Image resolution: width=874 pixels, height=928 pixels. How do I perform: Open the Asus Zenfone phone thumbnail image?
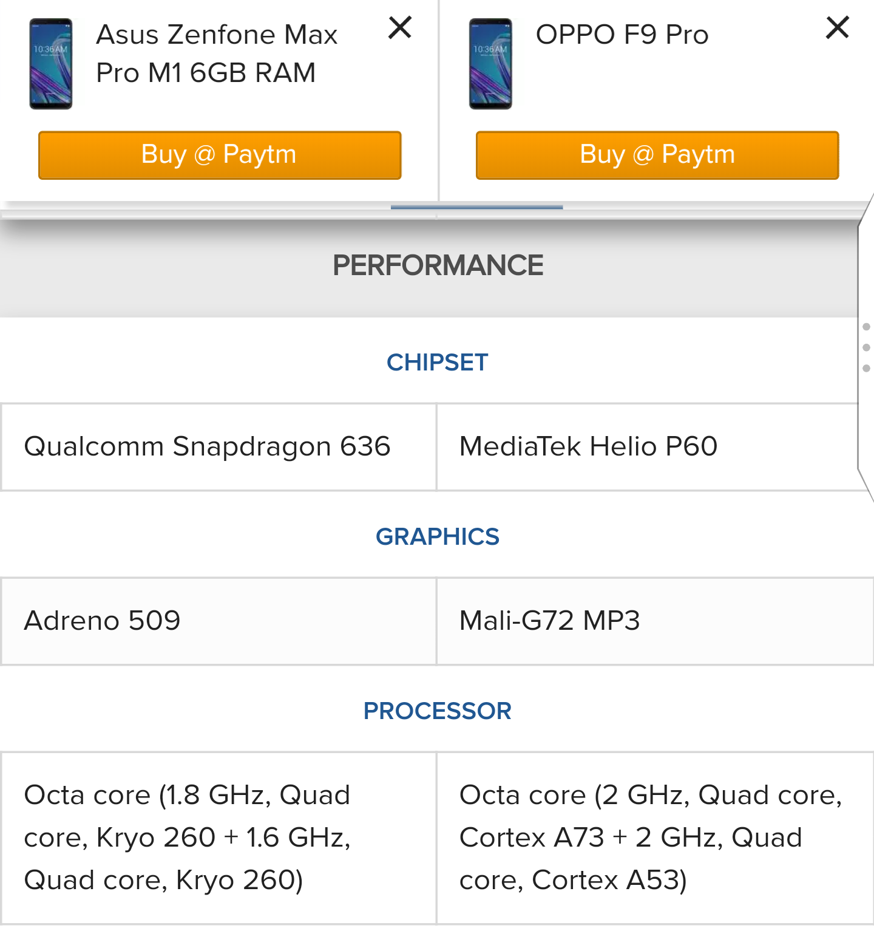[51, 64]
